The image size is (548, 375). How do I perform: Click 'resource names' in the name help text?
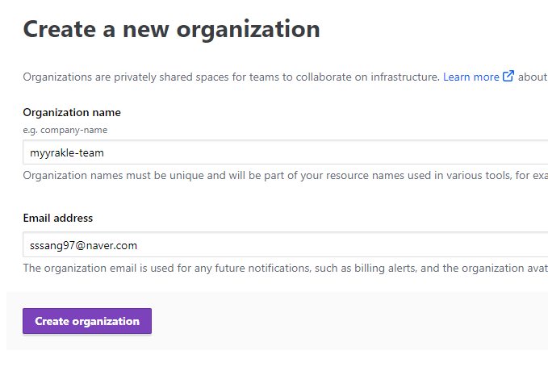[x=386, y=175]
